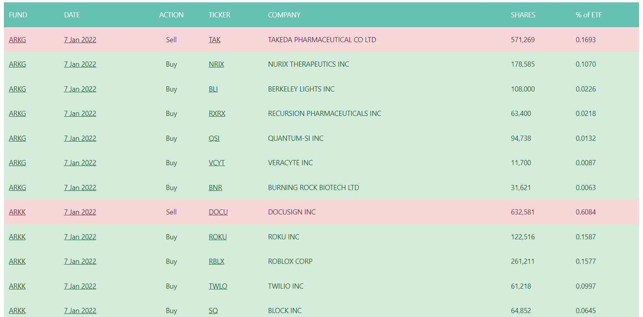Click Buy action in ROKU row
Viewport: 643px width, 317px height.
171,237
